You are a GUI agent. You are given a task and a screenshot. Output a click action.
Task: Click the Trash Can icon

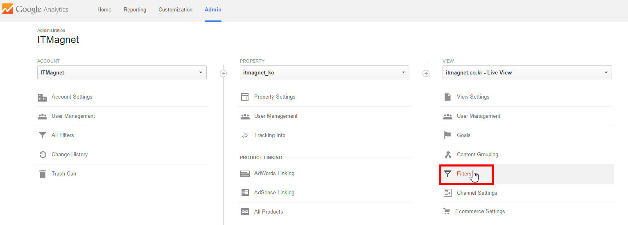(42, 174)
